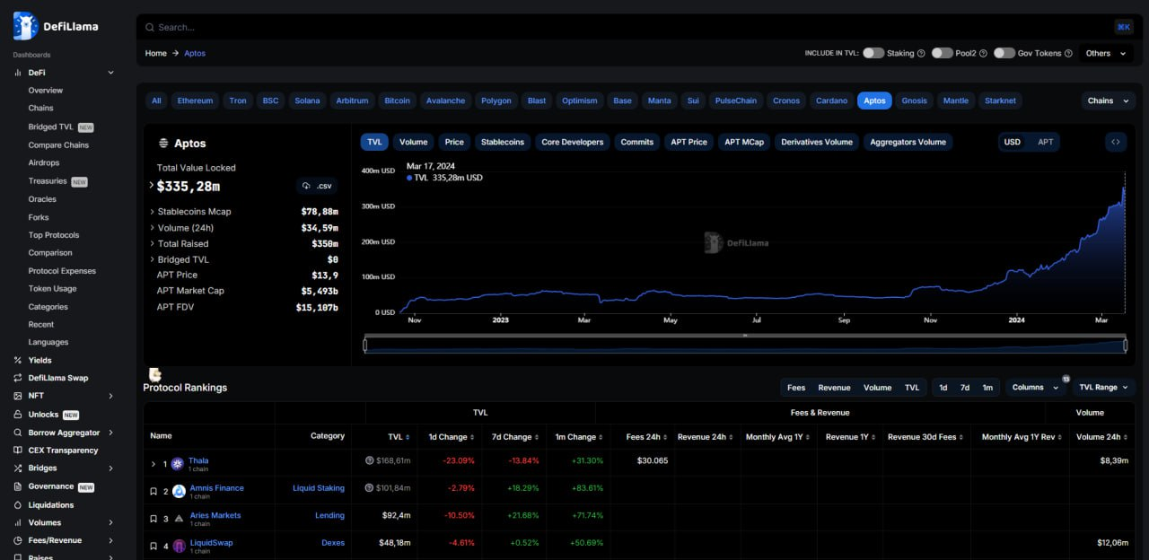This screenshot has height=560, width=1149.
Task: Click the Governance sidebar icon
Action: click(x=18, y=486)
